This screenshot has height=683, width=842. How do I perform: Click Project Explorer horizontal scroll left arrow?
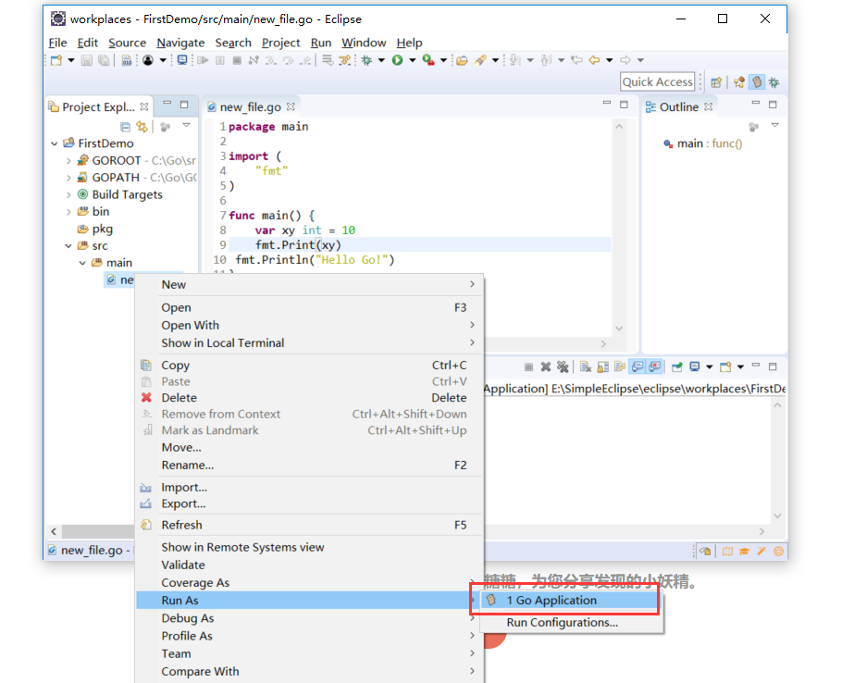pos(54,531)
